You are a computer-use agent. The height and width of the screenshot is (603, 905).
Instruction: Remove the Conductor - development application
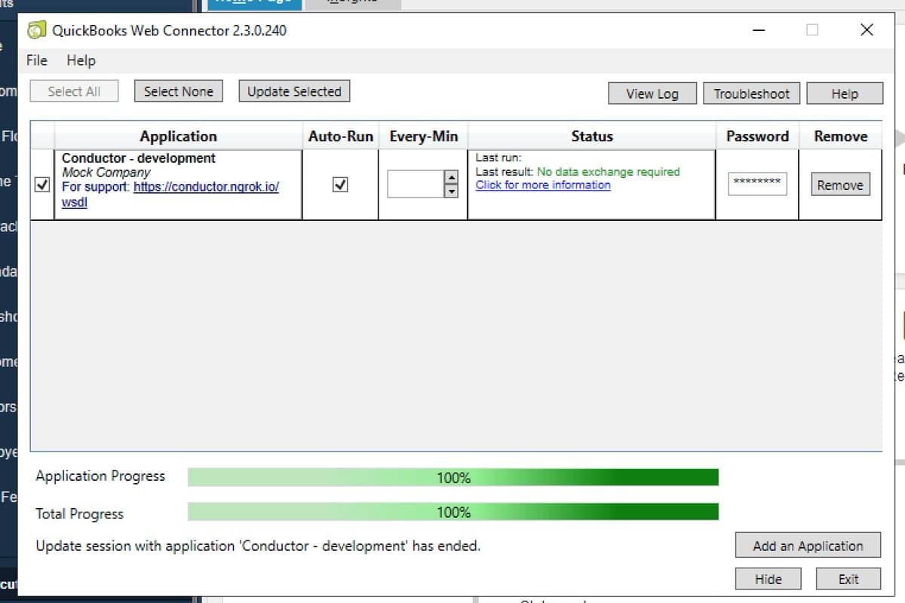pyautogui.click(x=839, y=184)
